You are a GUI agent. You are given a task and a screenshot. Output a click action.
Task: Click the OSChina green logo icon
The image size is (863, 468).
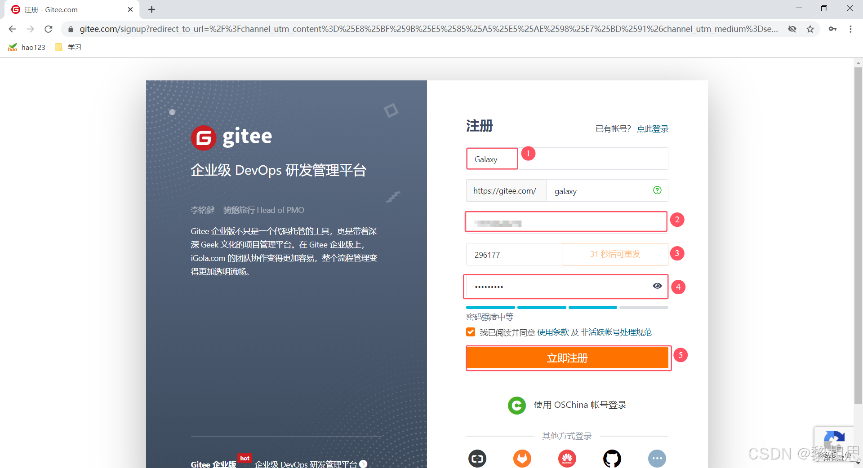517,405
